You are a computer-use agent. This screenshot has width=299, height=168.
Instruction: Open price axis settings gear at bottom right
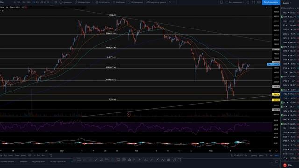pyautogui.click(x=276, y=151)
